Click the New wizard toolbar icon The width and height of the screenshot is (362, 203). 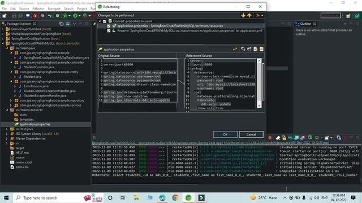4,16
